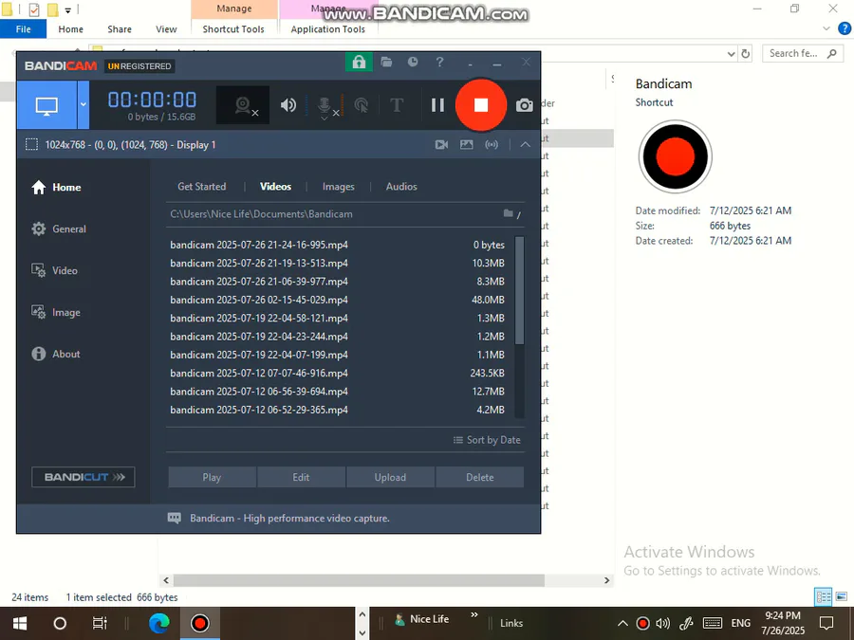Select bandicam 2025-07-12 06-52-29-365.mp4
Viewport: 854px width, 640px height.
[x=338, y=410]
